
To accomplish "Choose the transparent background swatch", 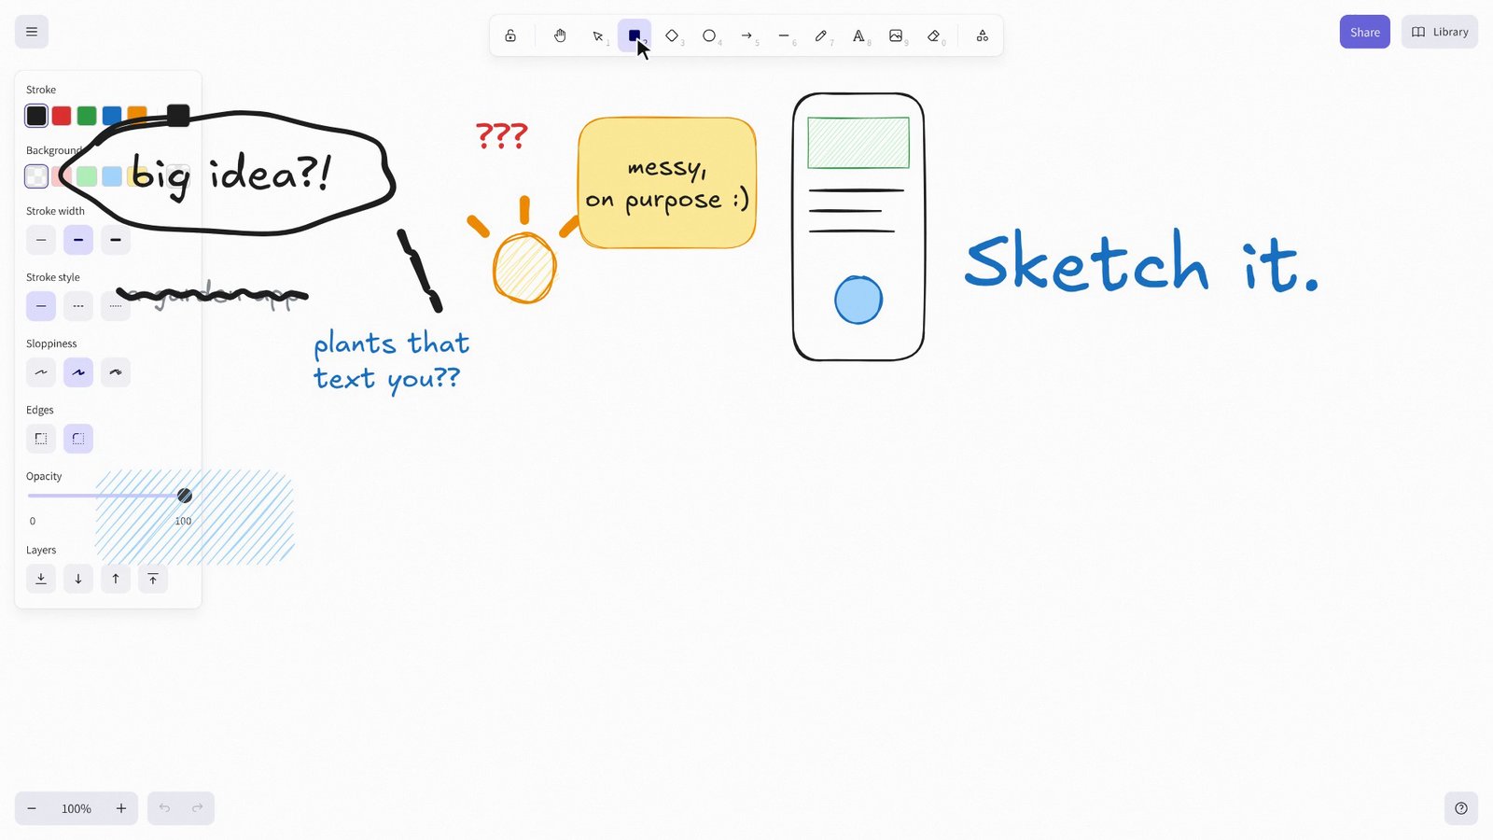I will [36, 176].
